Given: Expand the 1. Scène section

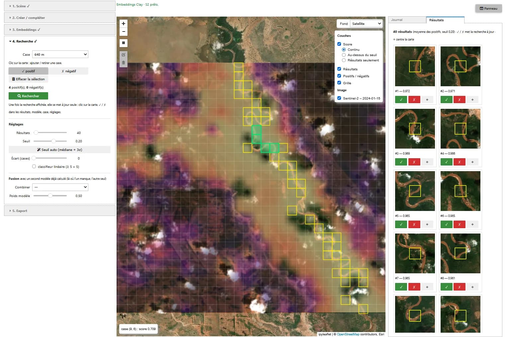Looking at the screenshot, I should [60, 6].
